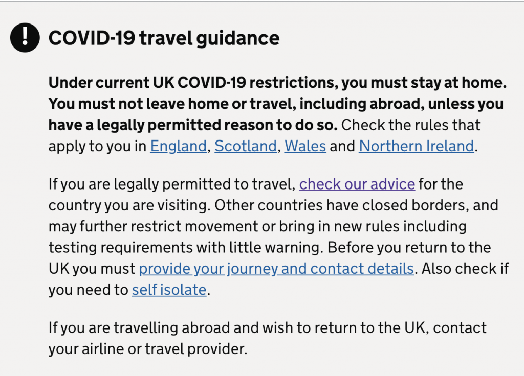Click the 'Check the rules that' text
The height and width of the screenshot is (376, 524).
click(x=410, y=125)
